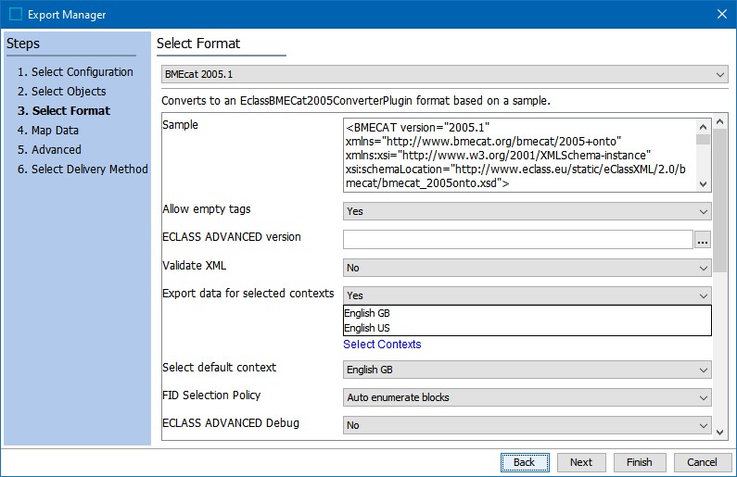Open the Advanced step
Image resolution: width=737 pixels, height=477 pixels.
56,150
